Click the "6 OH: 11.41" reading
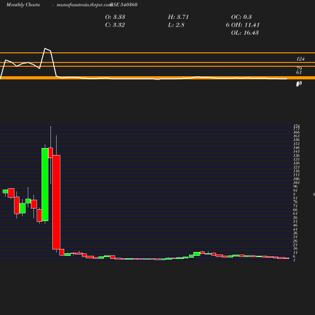 coord(243,25)
